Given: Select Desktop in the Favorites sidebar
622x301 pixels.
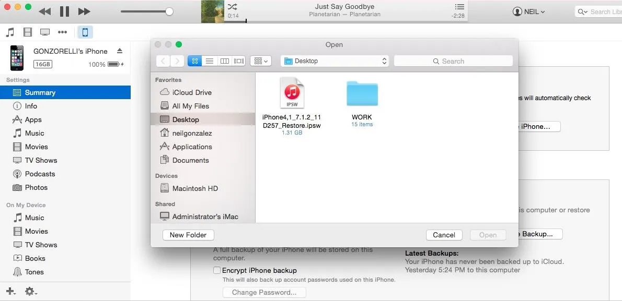Looking at the screenshot, I should [203, 119].
